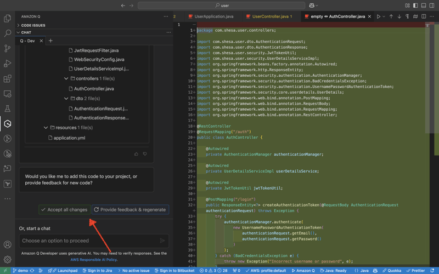Click the Accept all changes button
The image size is (439, 274).
click(x=64, y=209)
